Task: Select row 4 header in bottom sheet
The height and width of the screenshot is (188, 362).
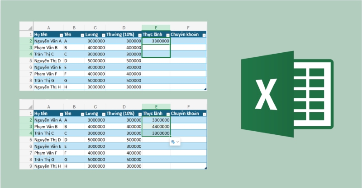Action: [x=27, y=133]
